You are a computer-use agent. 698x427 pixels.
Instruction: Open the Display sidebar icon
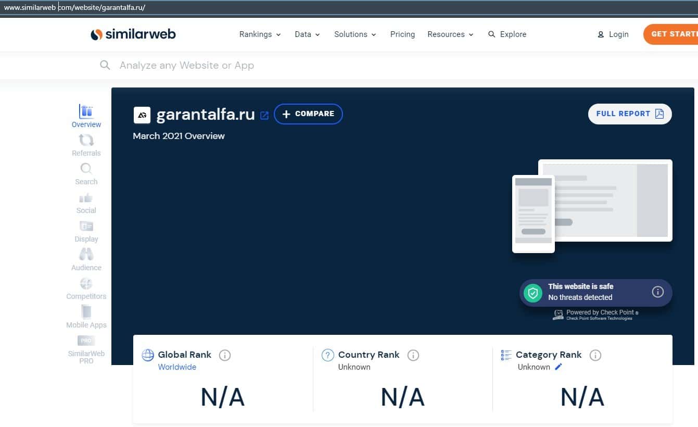(x=86, y=226)
